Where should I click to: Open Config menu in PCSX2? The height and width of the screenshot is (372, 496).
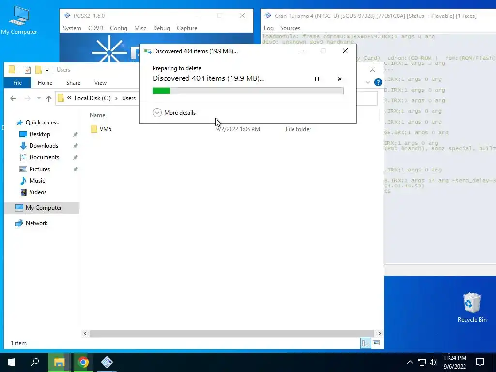click(x=119, y=28)
